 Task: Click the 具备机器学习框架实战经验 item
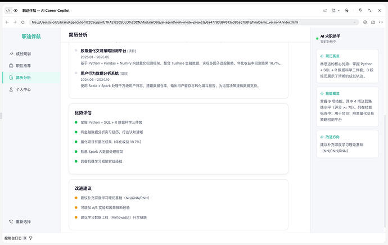[101, 161]
